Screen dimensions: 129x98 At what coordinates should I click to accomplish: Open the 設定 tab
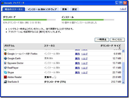(x=74, y=9)
